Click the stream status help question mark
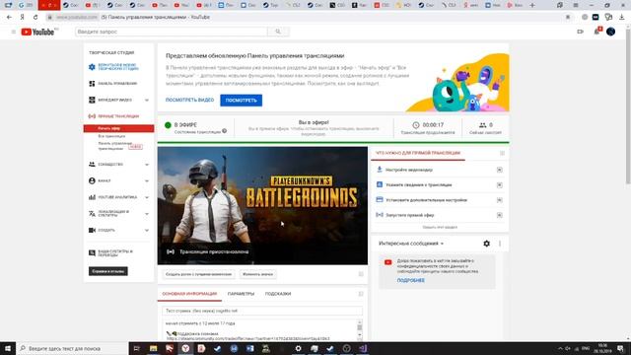 click(225, 131)
